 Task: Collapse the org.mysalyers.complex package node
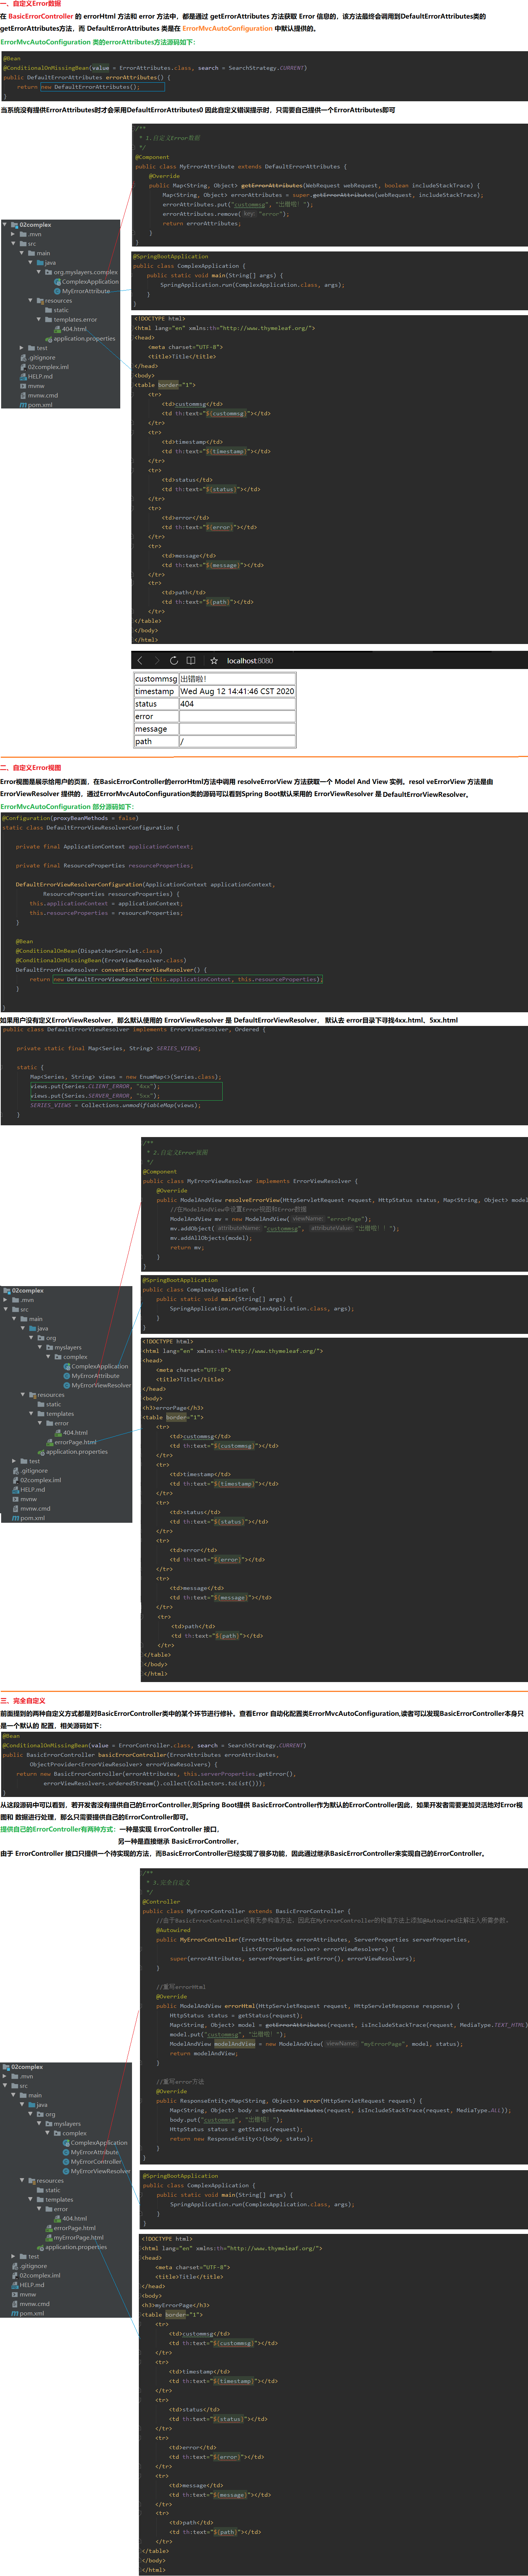pos(39,272)
